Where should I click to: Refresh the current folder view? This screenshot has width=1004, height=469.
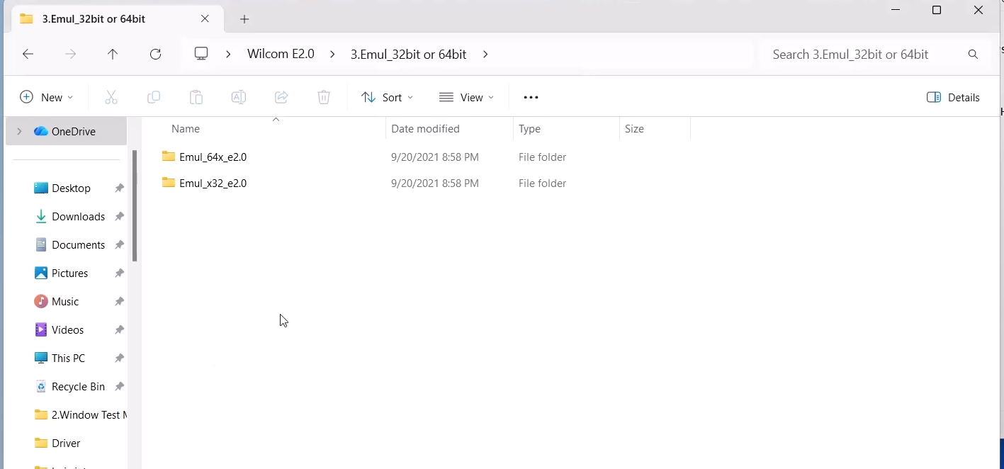(x=156, y=54)
